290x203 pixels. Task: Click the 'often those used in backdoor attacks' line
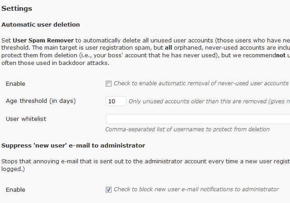(55, 63)
